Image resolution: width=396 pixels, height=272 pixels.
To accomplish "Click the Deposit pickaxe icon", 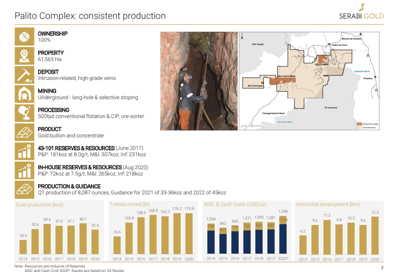I will [x=24, y=75].
